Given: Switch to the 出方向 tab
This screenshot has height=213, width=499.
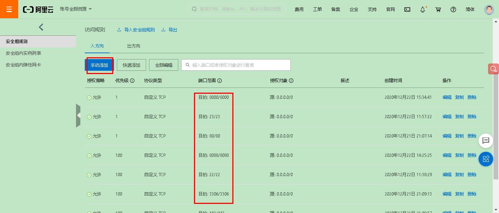Looking at the screenshot, I should (x=133, y=46).
